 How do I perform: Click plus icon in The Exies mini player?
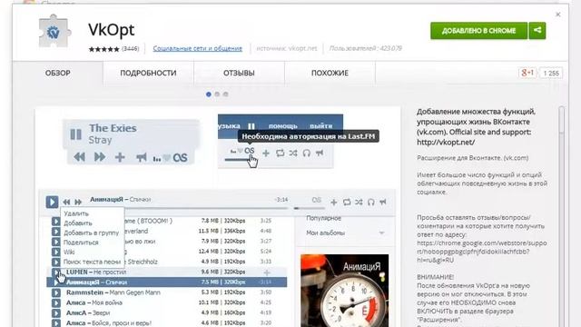[x=120, y=157]
